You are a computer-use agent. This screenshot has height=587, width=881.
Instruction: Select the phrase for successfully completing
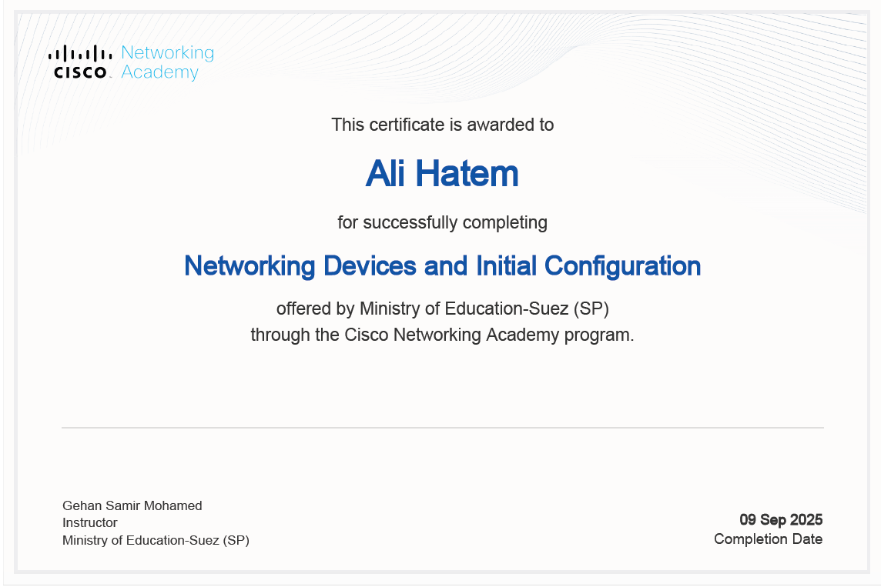(441, 222)
